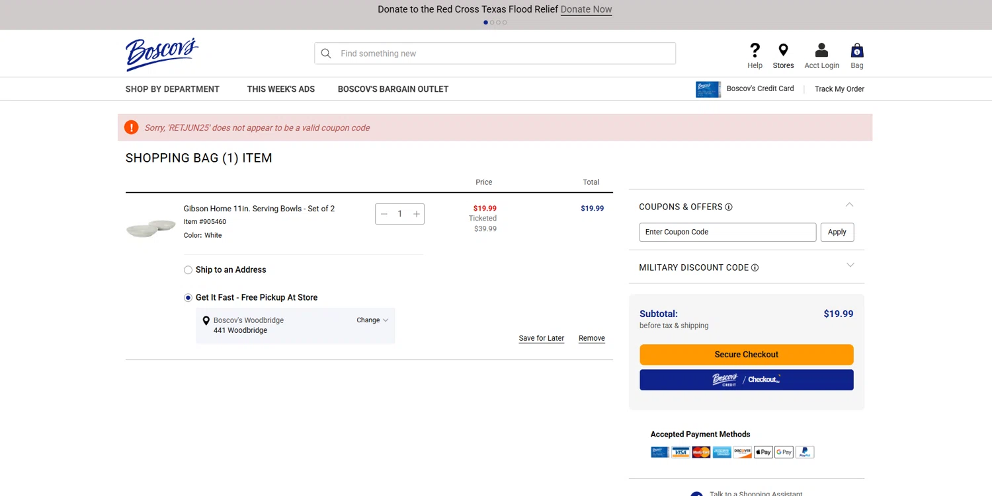
Task: Click the second banner carousel dot
Action: [x=492, y=22]
